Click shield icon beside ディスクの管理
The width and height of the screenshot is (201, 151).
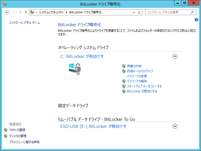coord(6,136)
